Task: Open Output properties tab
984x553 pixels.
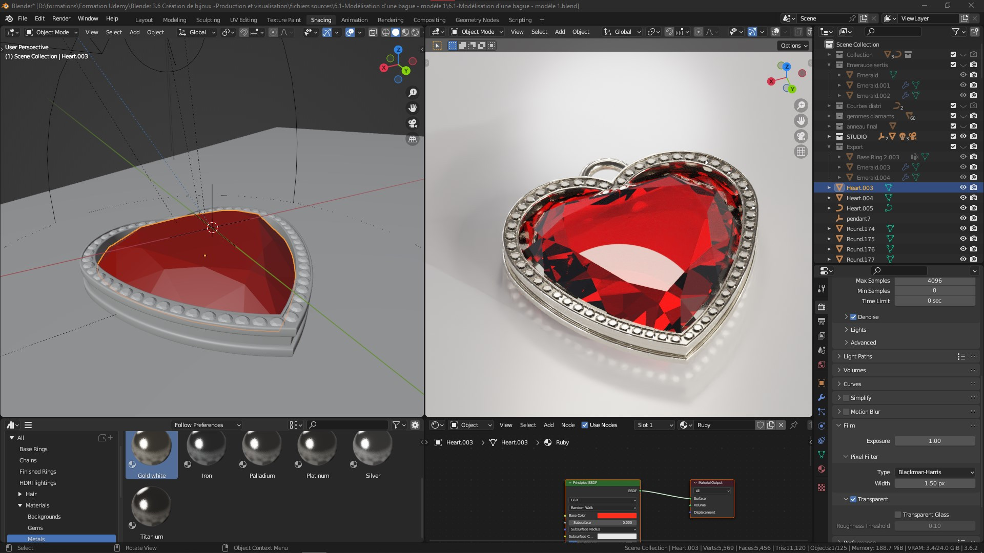Action: pyautogui.click(x=822, y=321)
